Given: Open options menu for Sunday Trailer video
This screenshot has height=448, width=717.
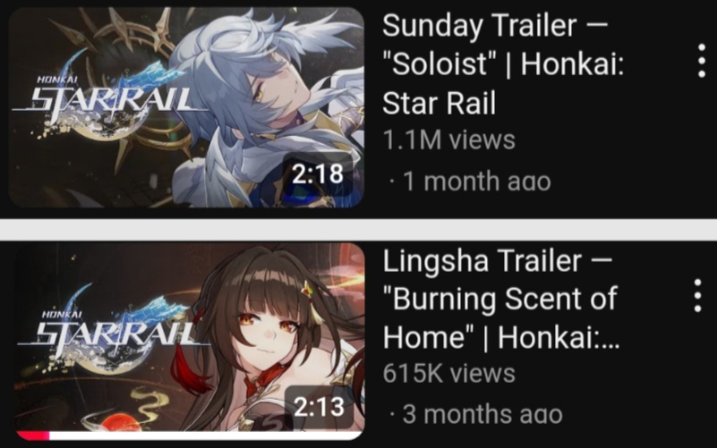Looking at the screenshot, I should [702, 61].
